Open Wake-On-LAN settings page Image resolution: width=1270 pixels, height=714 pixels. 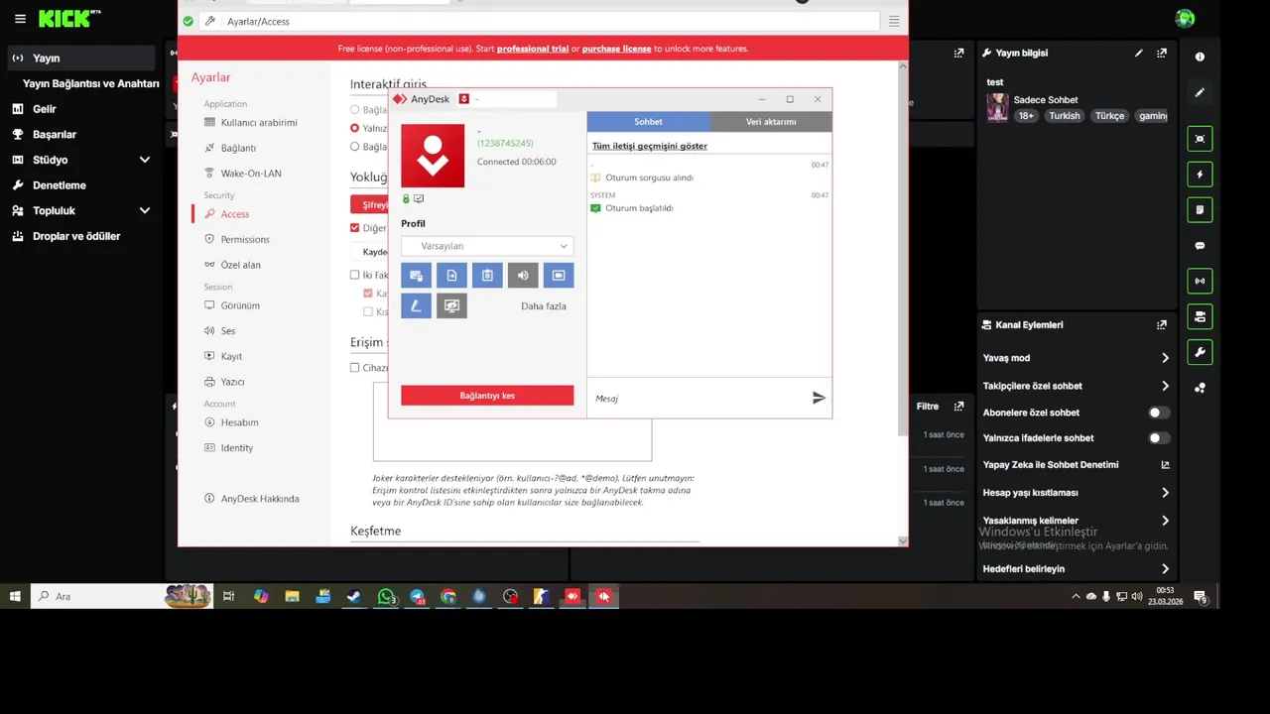[x=251, y=174]
